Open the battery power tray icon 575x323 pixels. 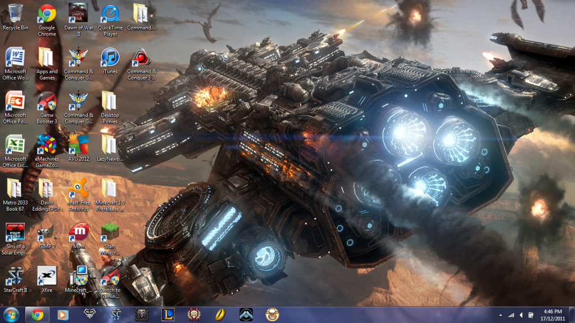[x=531, y=315]
